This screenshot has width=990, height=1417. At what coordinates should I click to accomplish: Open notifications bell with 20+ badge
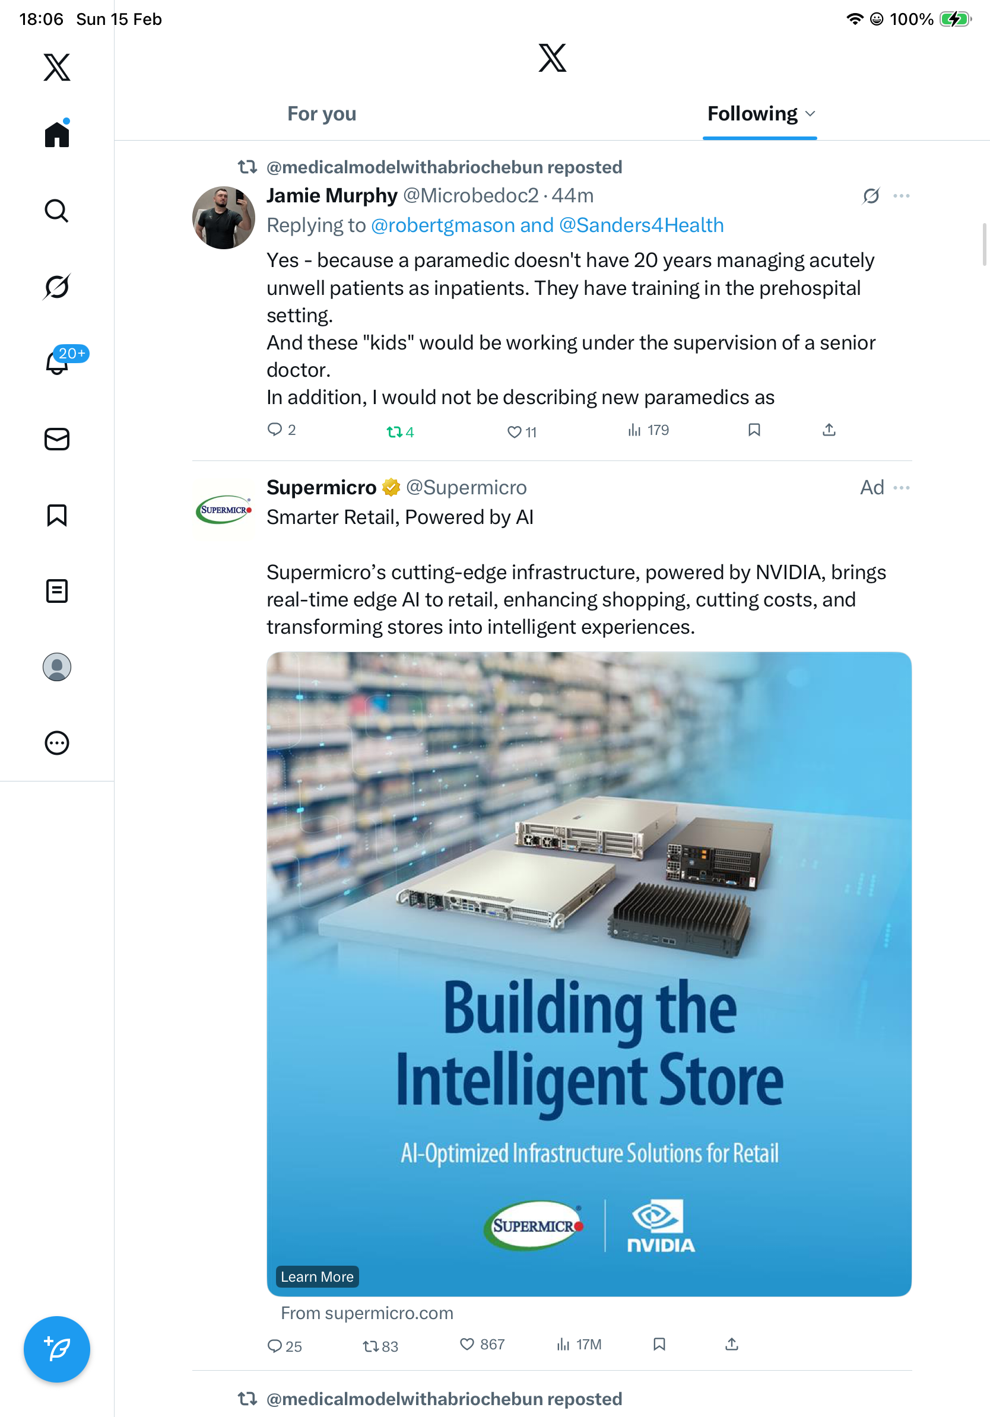(58, 363)
